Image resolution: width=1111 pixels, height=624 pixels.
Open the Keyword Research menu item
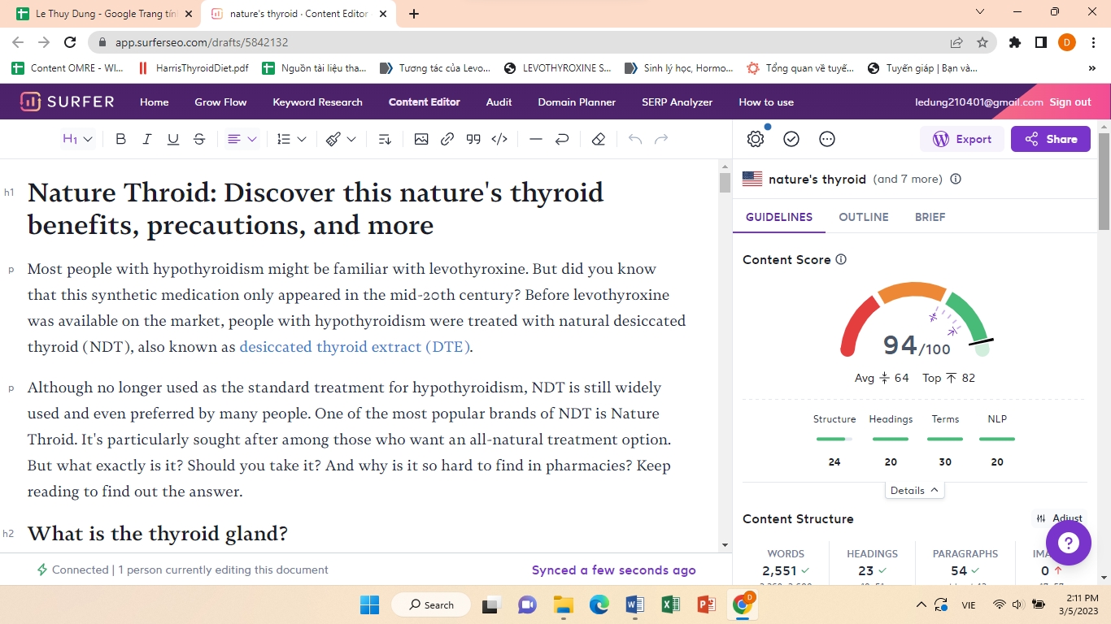[318, 102]
